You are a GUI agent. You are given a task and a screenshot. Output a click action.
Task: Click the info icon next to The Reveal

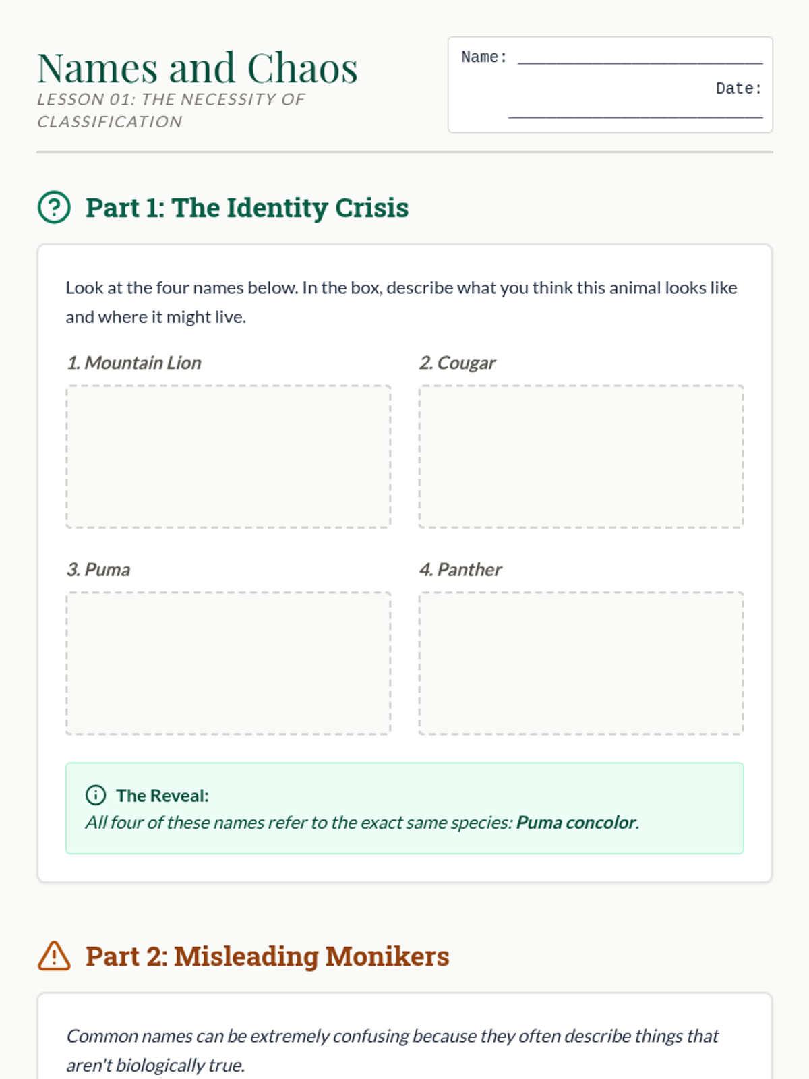point(96,795)
